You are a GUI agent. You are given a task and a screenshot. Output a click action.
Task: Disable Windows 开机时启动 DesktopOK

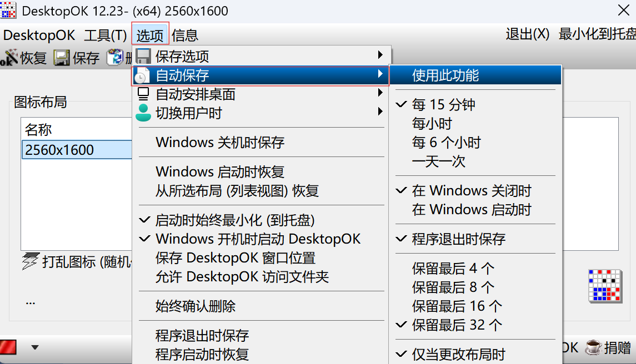pos(258,239)
